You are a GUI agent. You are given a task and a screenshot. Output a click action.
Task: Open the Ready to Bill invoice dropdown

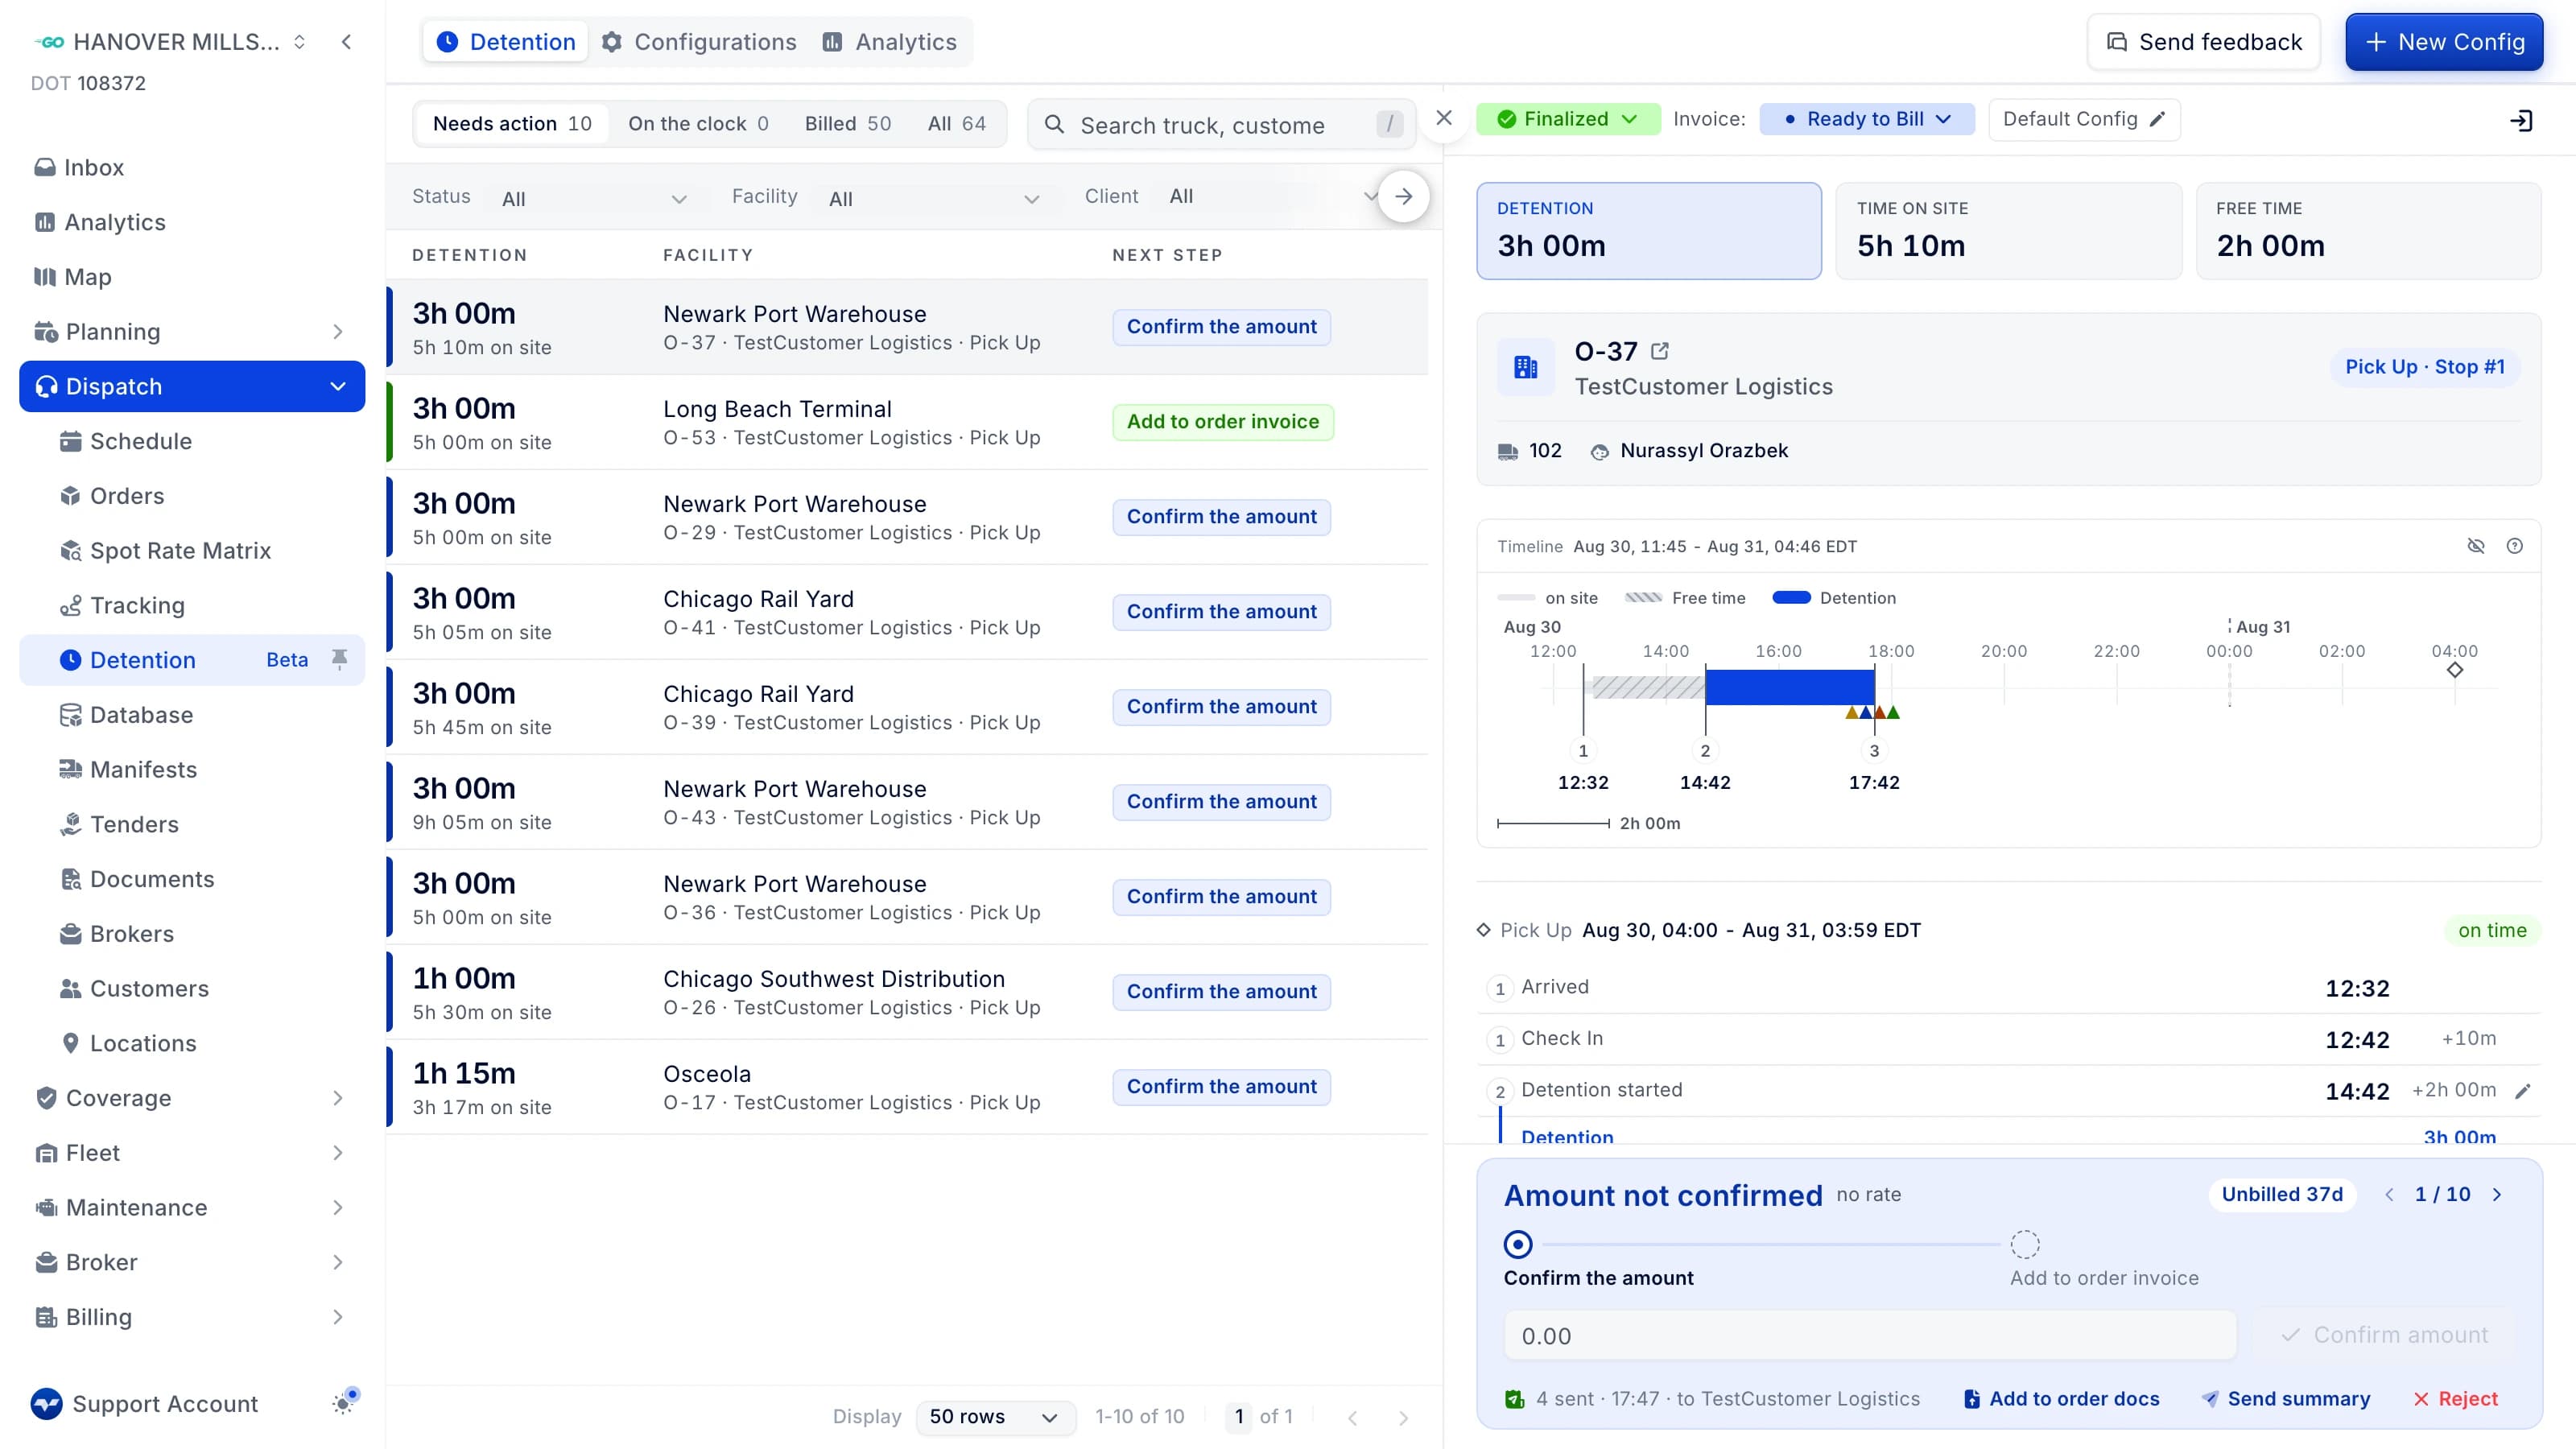[x=1867, y=119]
